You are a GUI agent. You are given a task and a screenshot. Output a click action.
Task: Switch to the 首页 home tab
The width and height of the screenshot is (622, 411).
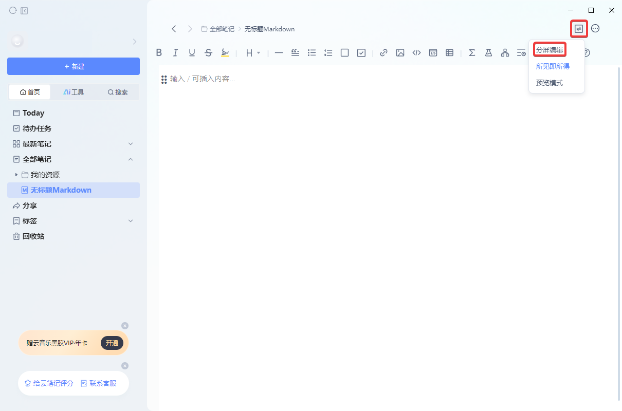click(30, 92)
